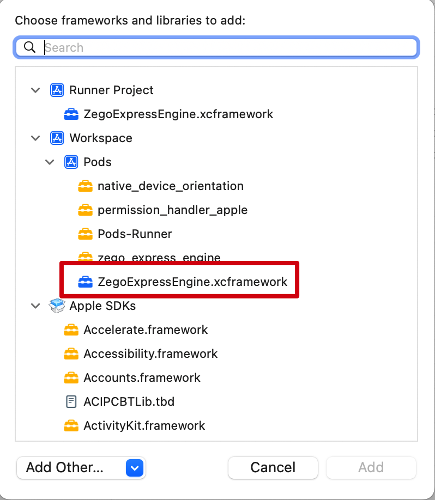Viewport: 435px width, 500px height.
Task: Collapse the Pods group chevron
Action: (x=50, y=162)
